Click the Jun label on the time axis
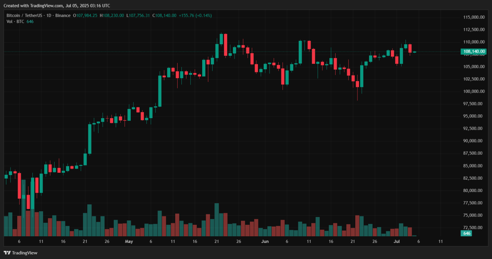The image size is (492, 259). click(x=264, y=242)
